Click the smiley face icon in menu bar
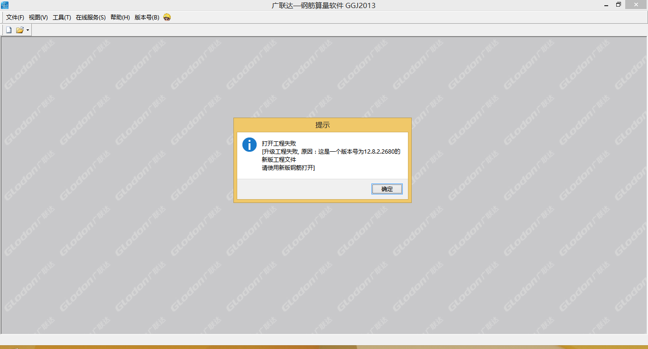This screenshot has height=349, width=648. tap(167, 18)
